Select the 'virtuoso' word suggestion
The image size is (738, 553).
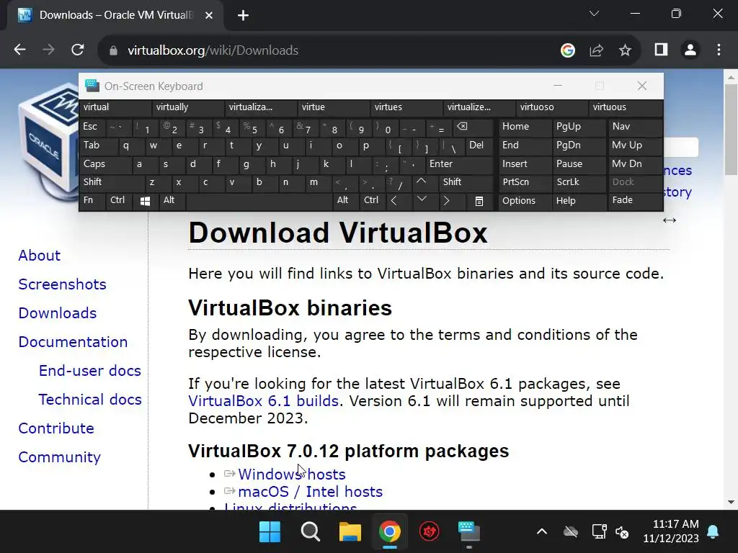click(x=551, y=107)
